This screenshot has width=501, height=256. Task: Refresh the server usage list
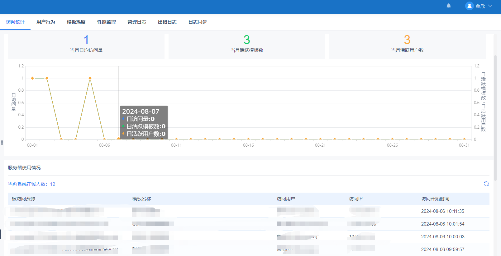[486, 184]
